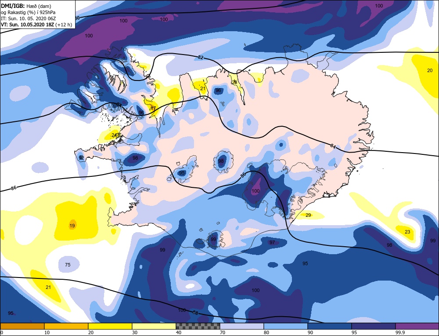Screen dimensions: 439x336
Task: Click the humidity value '92' on the western peninsula
Action: coord(81,158)
